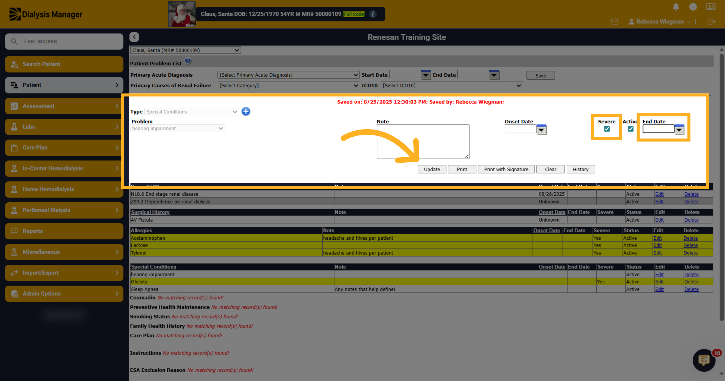Open the diagnosis End Date calendar picker
This screenshot has width=725, height=381.
tap(494, 75)
